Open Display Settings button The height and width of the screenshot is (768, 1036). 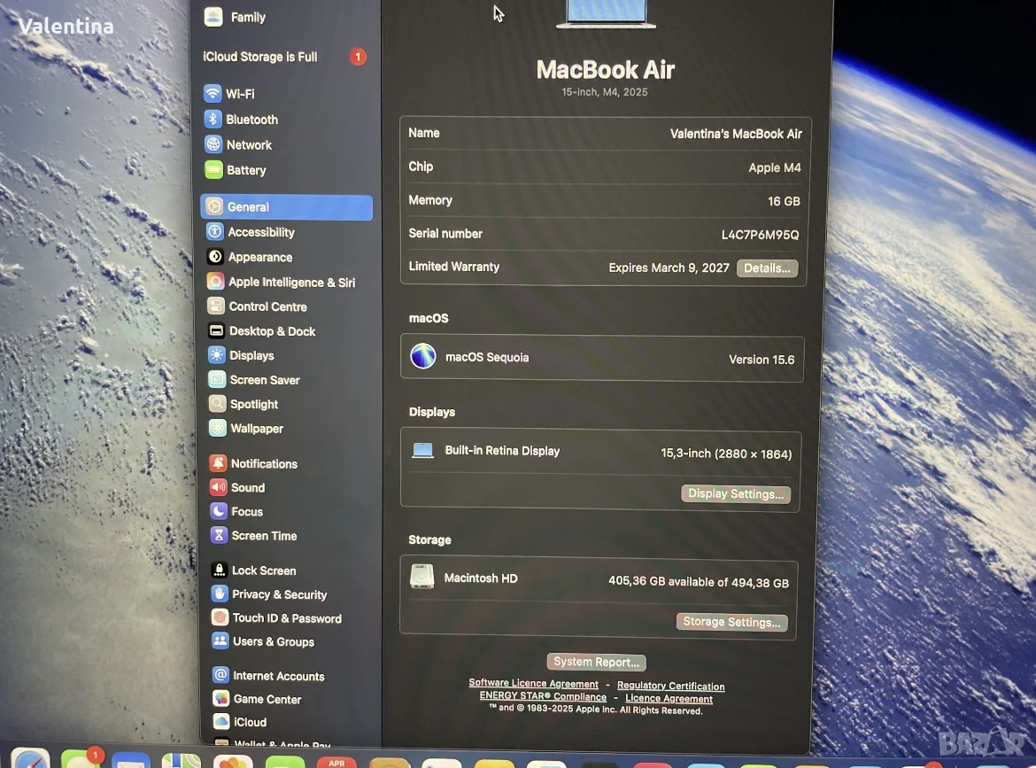point(735,493)
